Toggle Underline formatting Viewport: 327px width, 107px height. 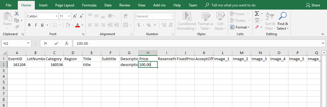[42, 25]
